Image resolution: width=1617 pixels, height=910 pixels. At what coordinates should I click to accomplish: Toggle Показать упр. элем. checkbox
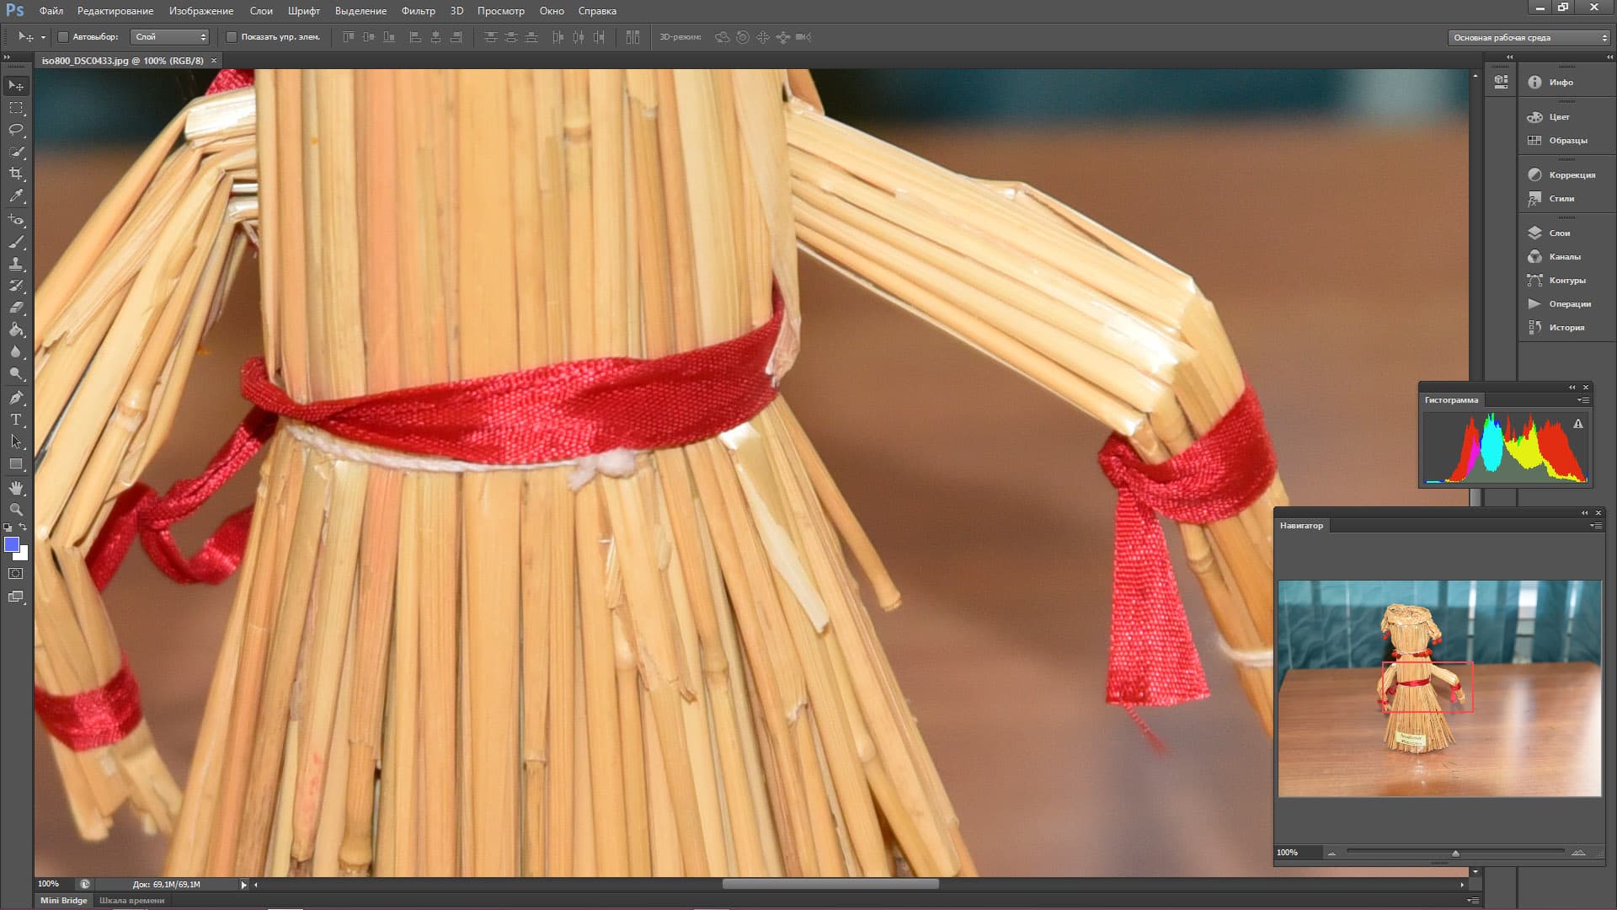(x=232, y=37)
